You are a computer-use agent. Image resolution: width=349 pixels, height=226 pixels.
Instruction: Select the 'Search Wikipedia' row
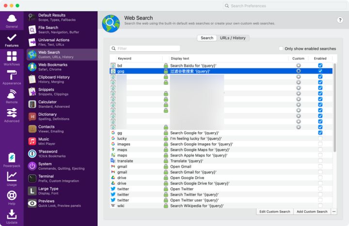[x=221, y=206]
